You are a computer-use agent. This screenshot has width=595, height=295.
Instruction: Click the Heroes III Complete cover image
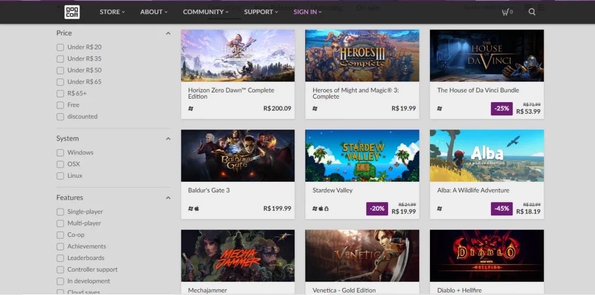click(x=363, y=56)
